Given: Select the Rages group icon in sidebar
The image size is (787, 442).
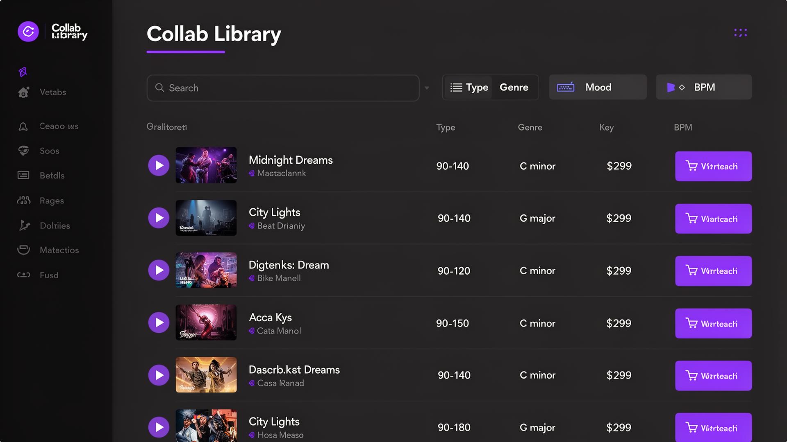Looking at the screenshot, I should click(x=23, y=201).
